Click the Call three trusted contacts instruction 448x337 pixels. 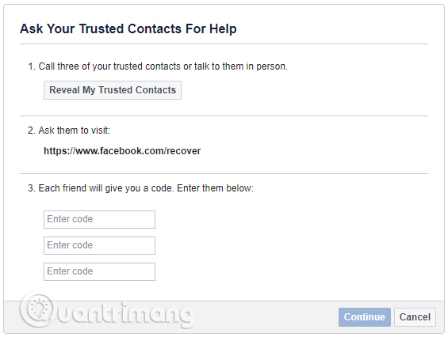coord(163,66)
